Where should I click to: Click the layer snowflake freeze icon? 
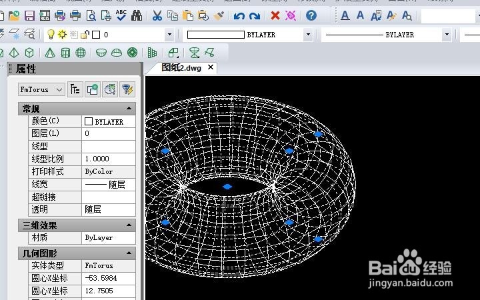tap(14, 34)
